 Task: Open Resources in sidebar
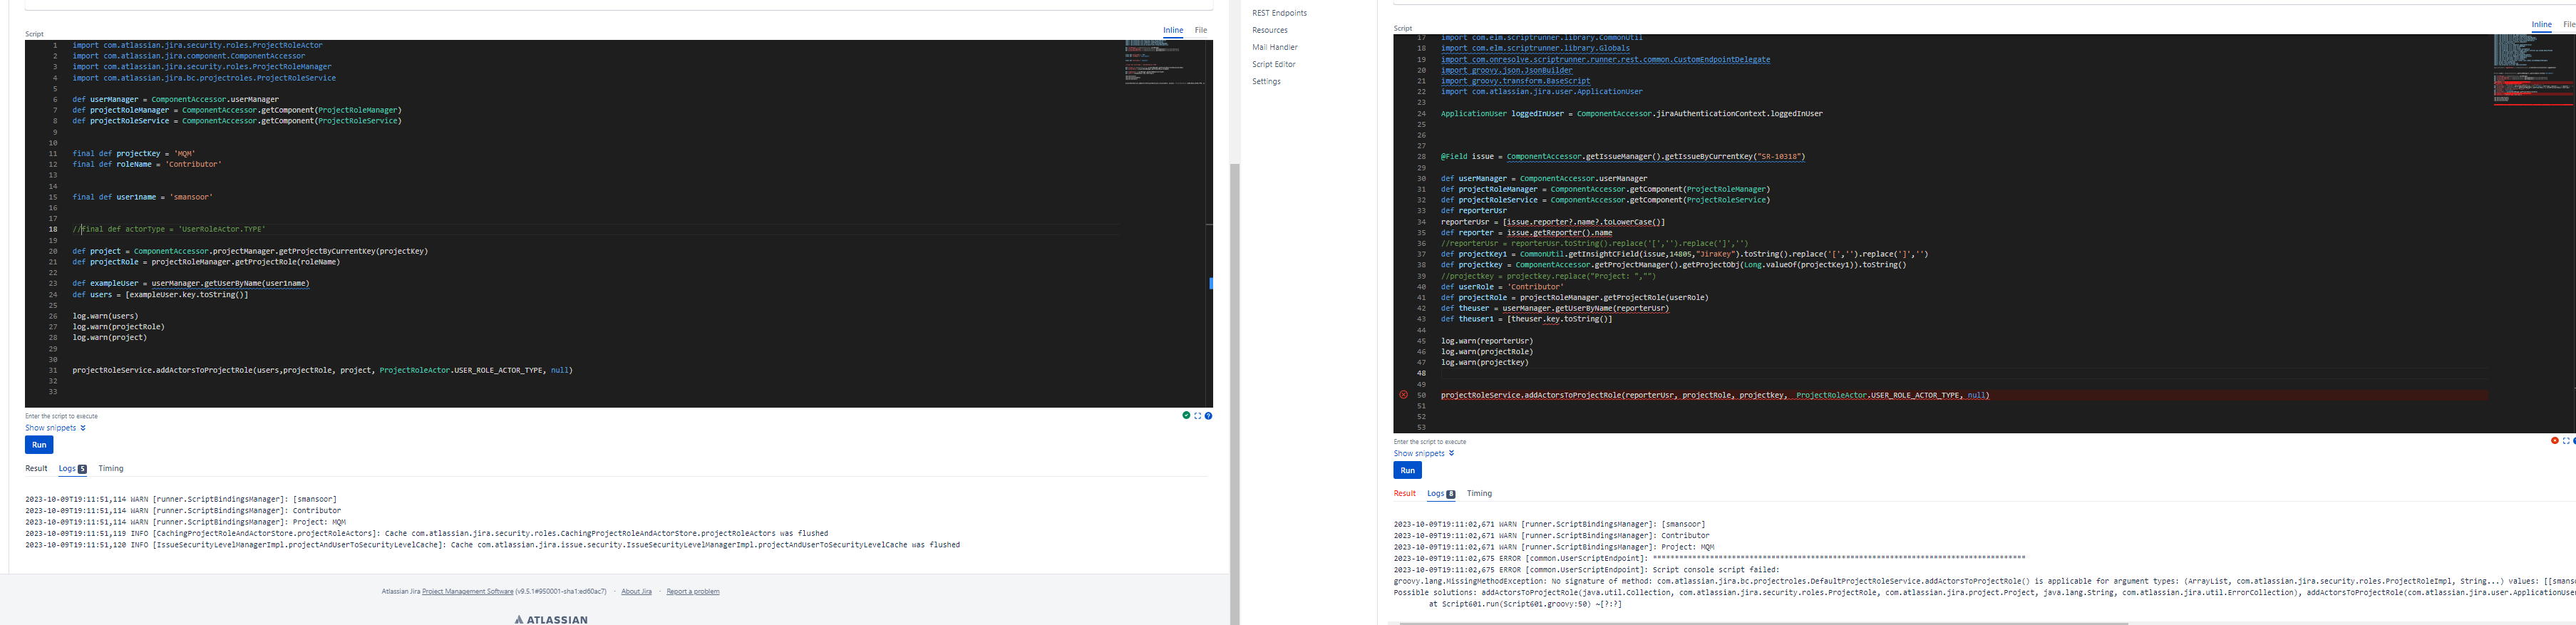[x=1270, y=30]
